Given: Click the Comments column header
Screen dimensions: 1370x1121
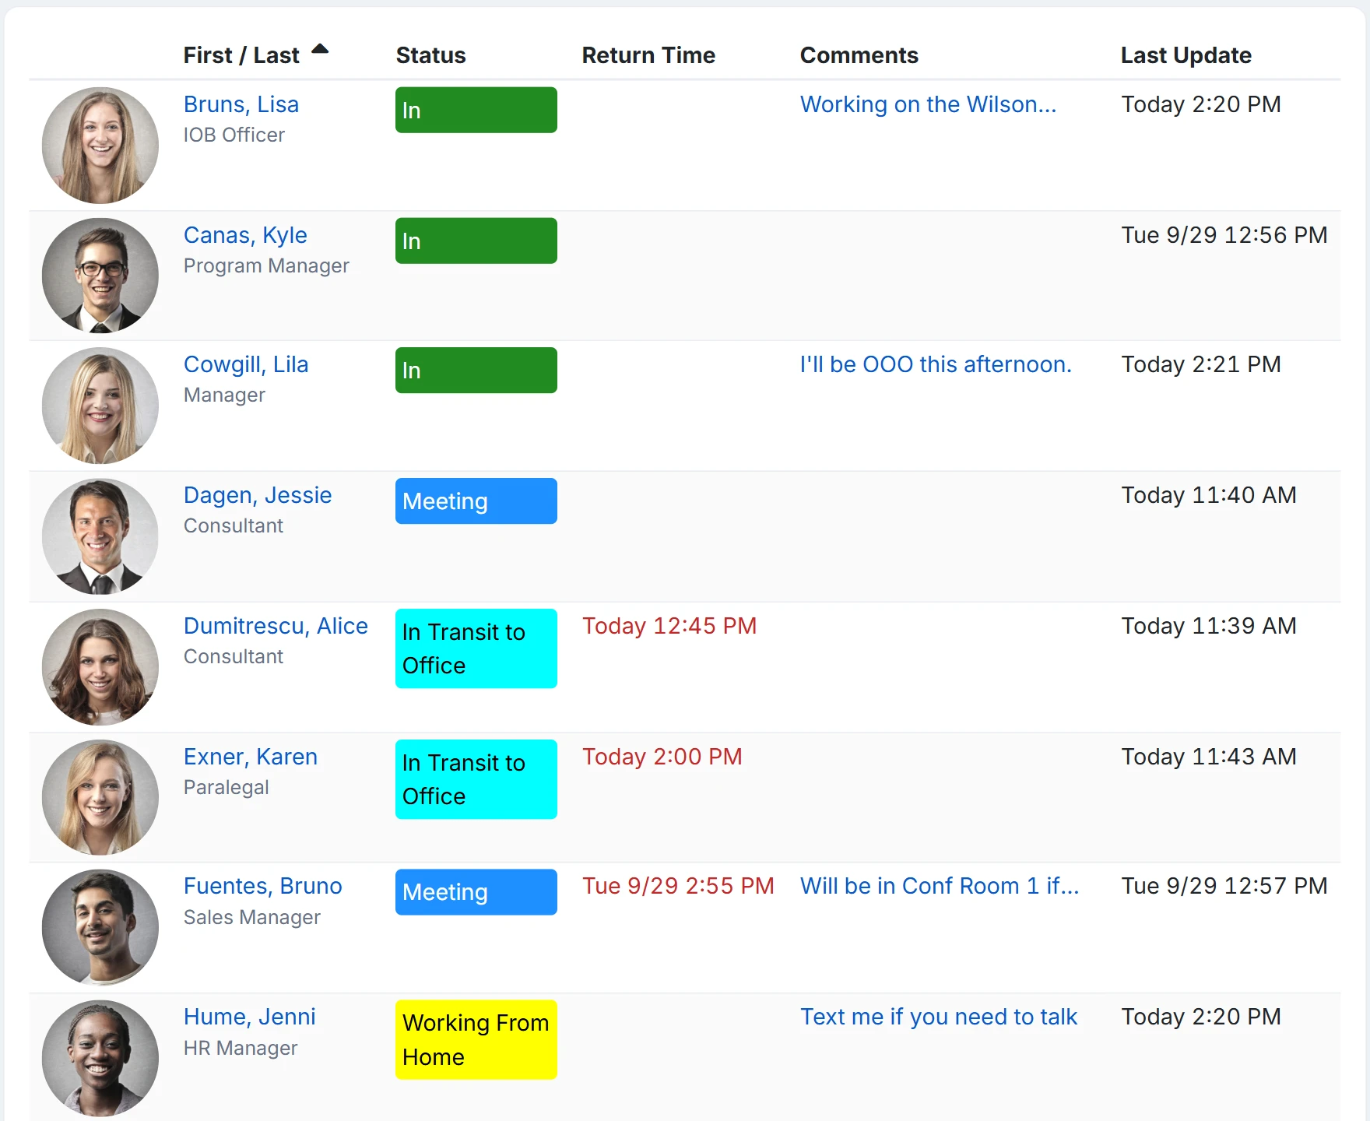Looking at the screenshot, I should pyautogui.click(x=859, y=55).
